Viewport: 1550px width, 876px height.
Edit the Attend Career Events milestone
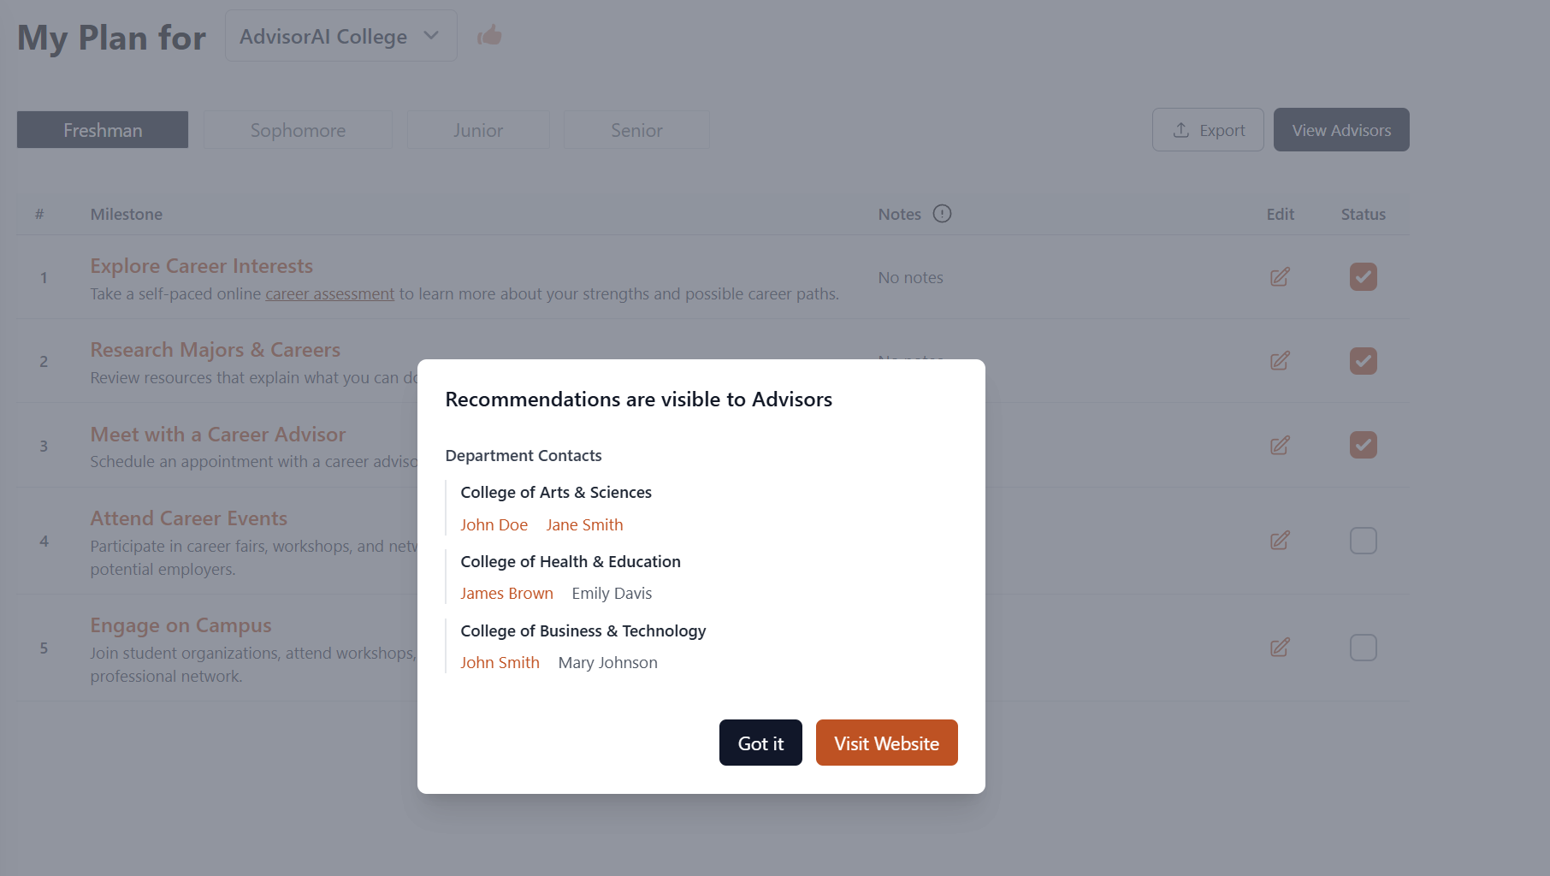click(1280, 541)
